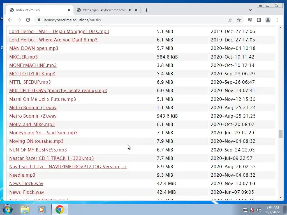Select the 8.9 MiB size cell
Screen dimensions: 287x215
coord(165,167)
